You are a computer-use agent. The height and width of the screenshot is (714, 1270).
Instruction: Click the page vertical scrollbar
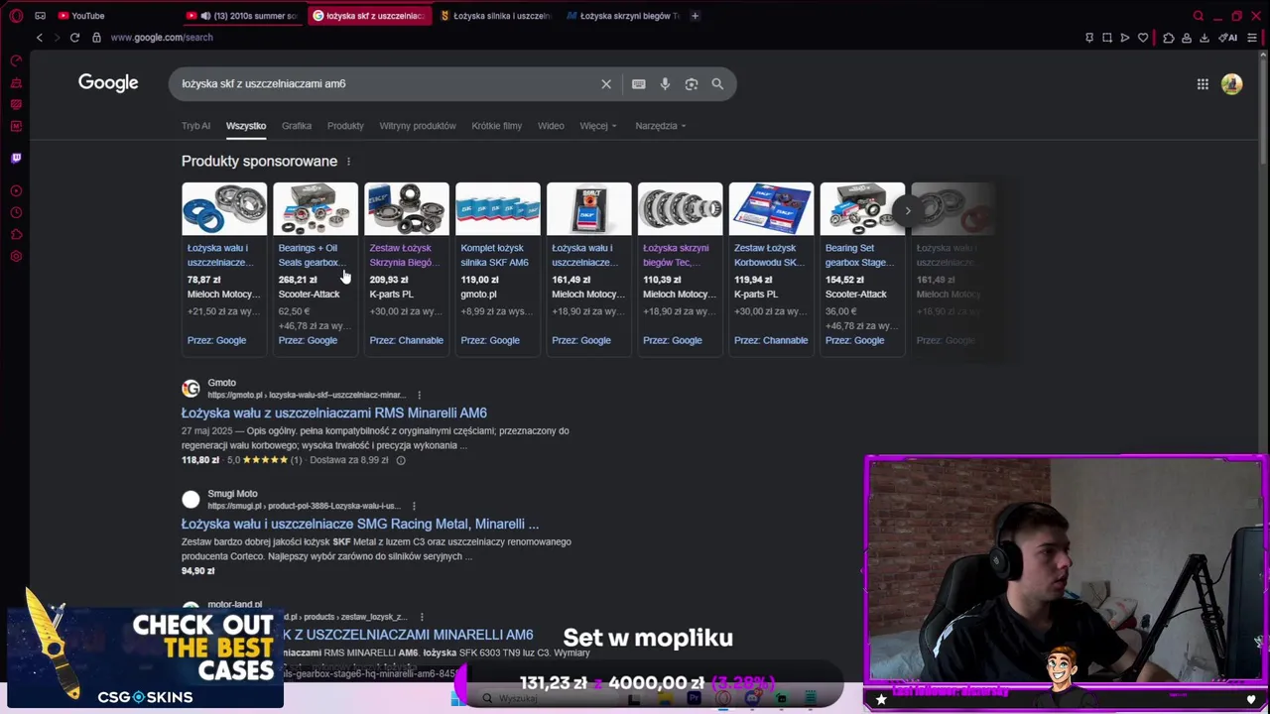[1262, 109]
